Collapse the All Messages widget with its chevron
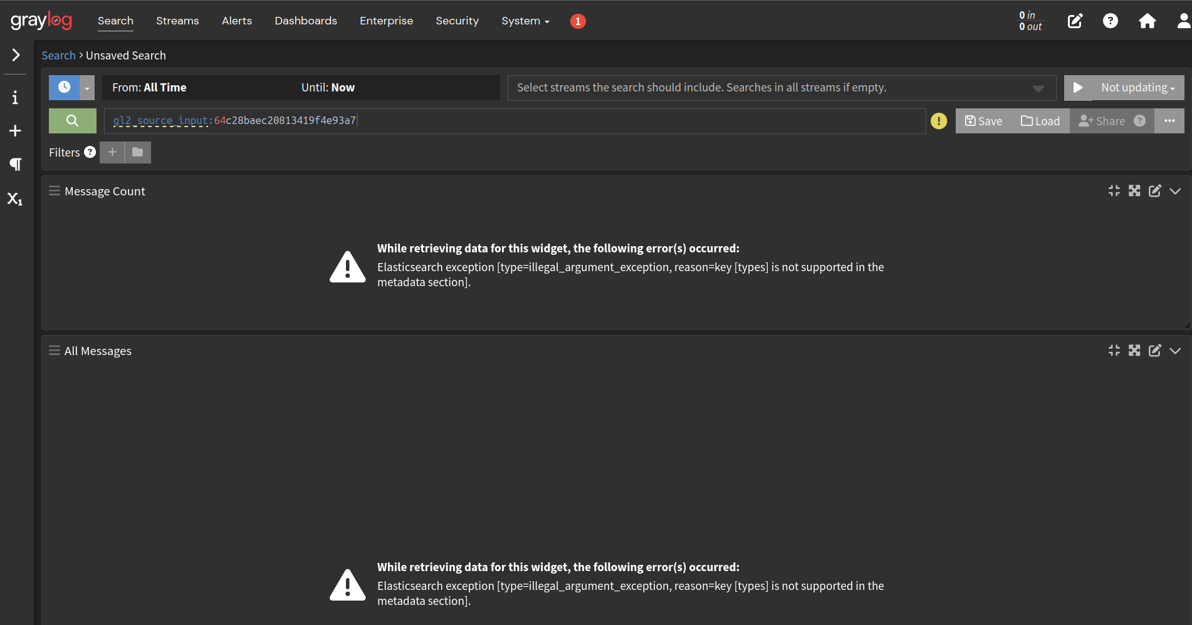The image size is (1192, 625). (x=1175, y=351)
